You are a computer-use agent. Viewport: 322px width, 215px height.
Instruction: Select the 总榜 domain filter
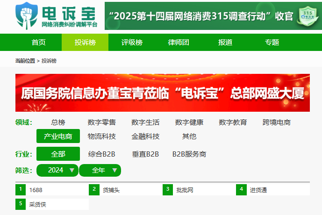[58, 122]
